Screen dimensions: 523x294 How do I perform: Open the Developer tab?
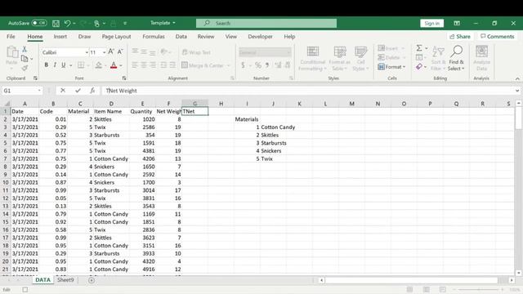[260, 36]
